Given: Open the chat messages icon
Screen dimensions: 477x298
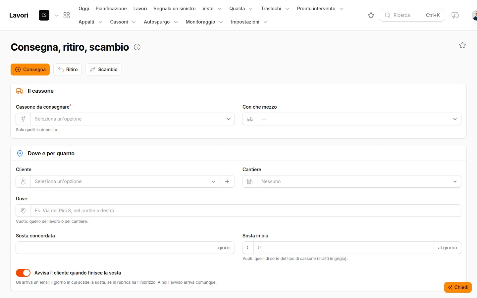Looking at the screenshot, I should pos(455,15).
